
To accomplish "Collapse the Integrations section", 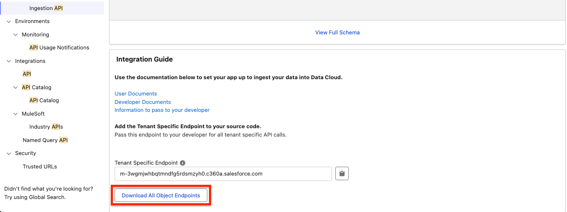I will [x=9, y=61].
